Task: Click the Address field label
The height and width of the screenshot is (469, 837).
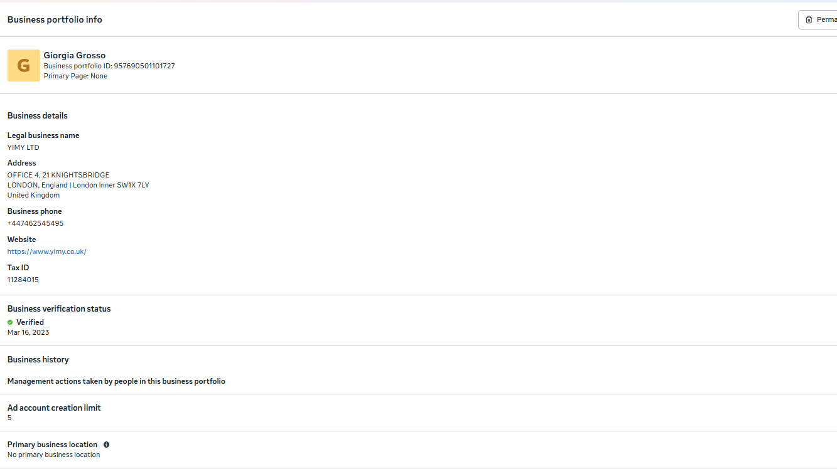Action: (x=22, y=163)
